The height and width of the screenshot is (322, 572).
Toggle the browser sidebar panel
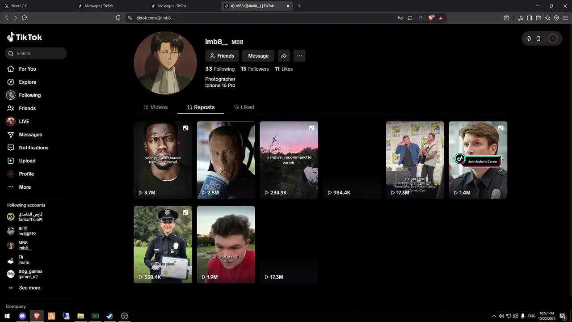point(530,18)
